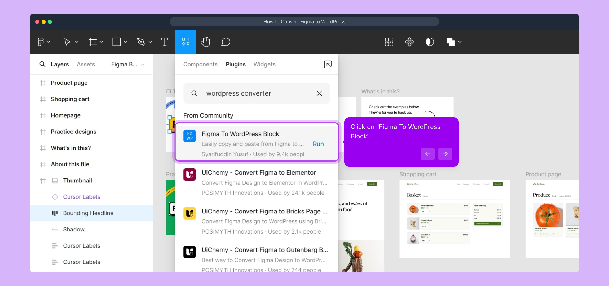The image size is (609, 286).
Task: Click the plugin search input field
Action: click(252, 93)
